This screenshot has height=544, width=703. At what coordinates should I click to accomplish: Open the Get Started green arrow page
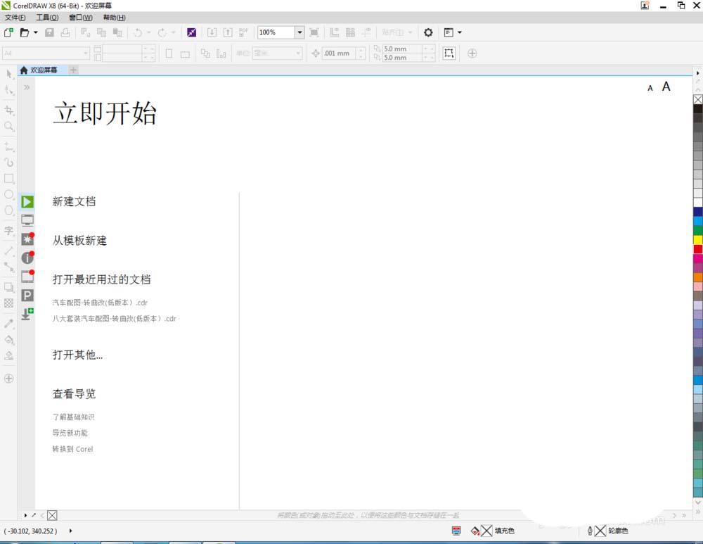(27, 201)
